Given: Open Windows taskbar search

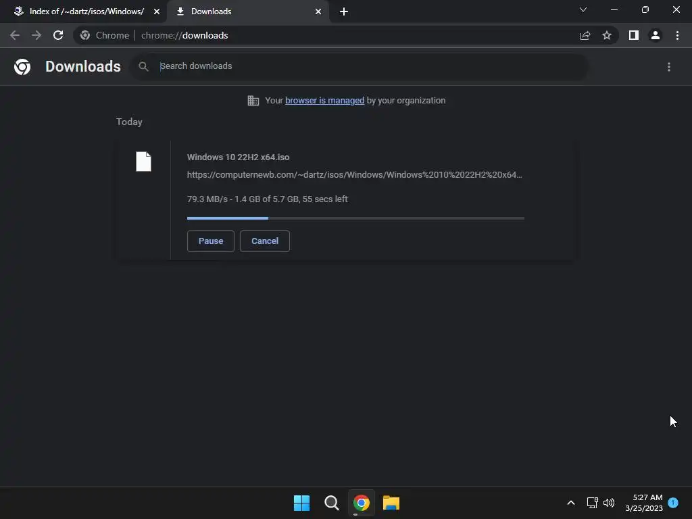Looking at the screenshot, I should coord(331,503).
